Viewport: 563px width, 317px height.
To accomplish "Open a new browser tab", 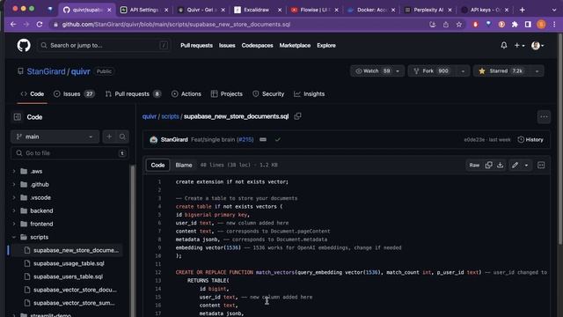I will 522,10.
